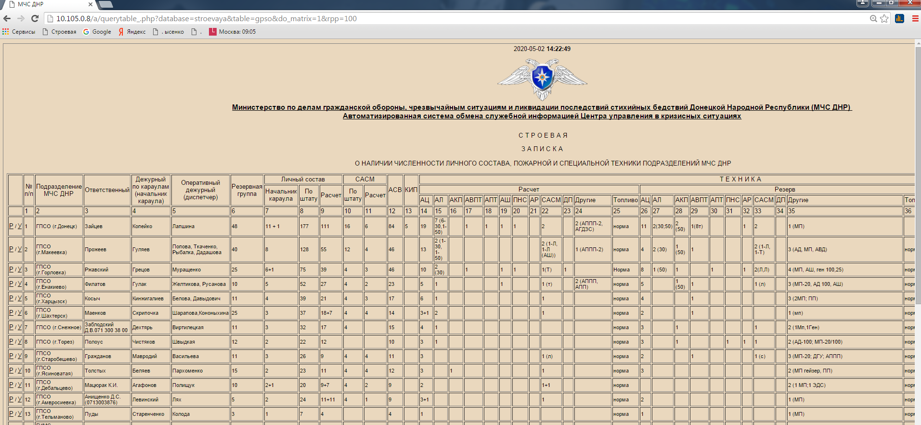Select the 'Прожеев' cell

coord(107,249)
